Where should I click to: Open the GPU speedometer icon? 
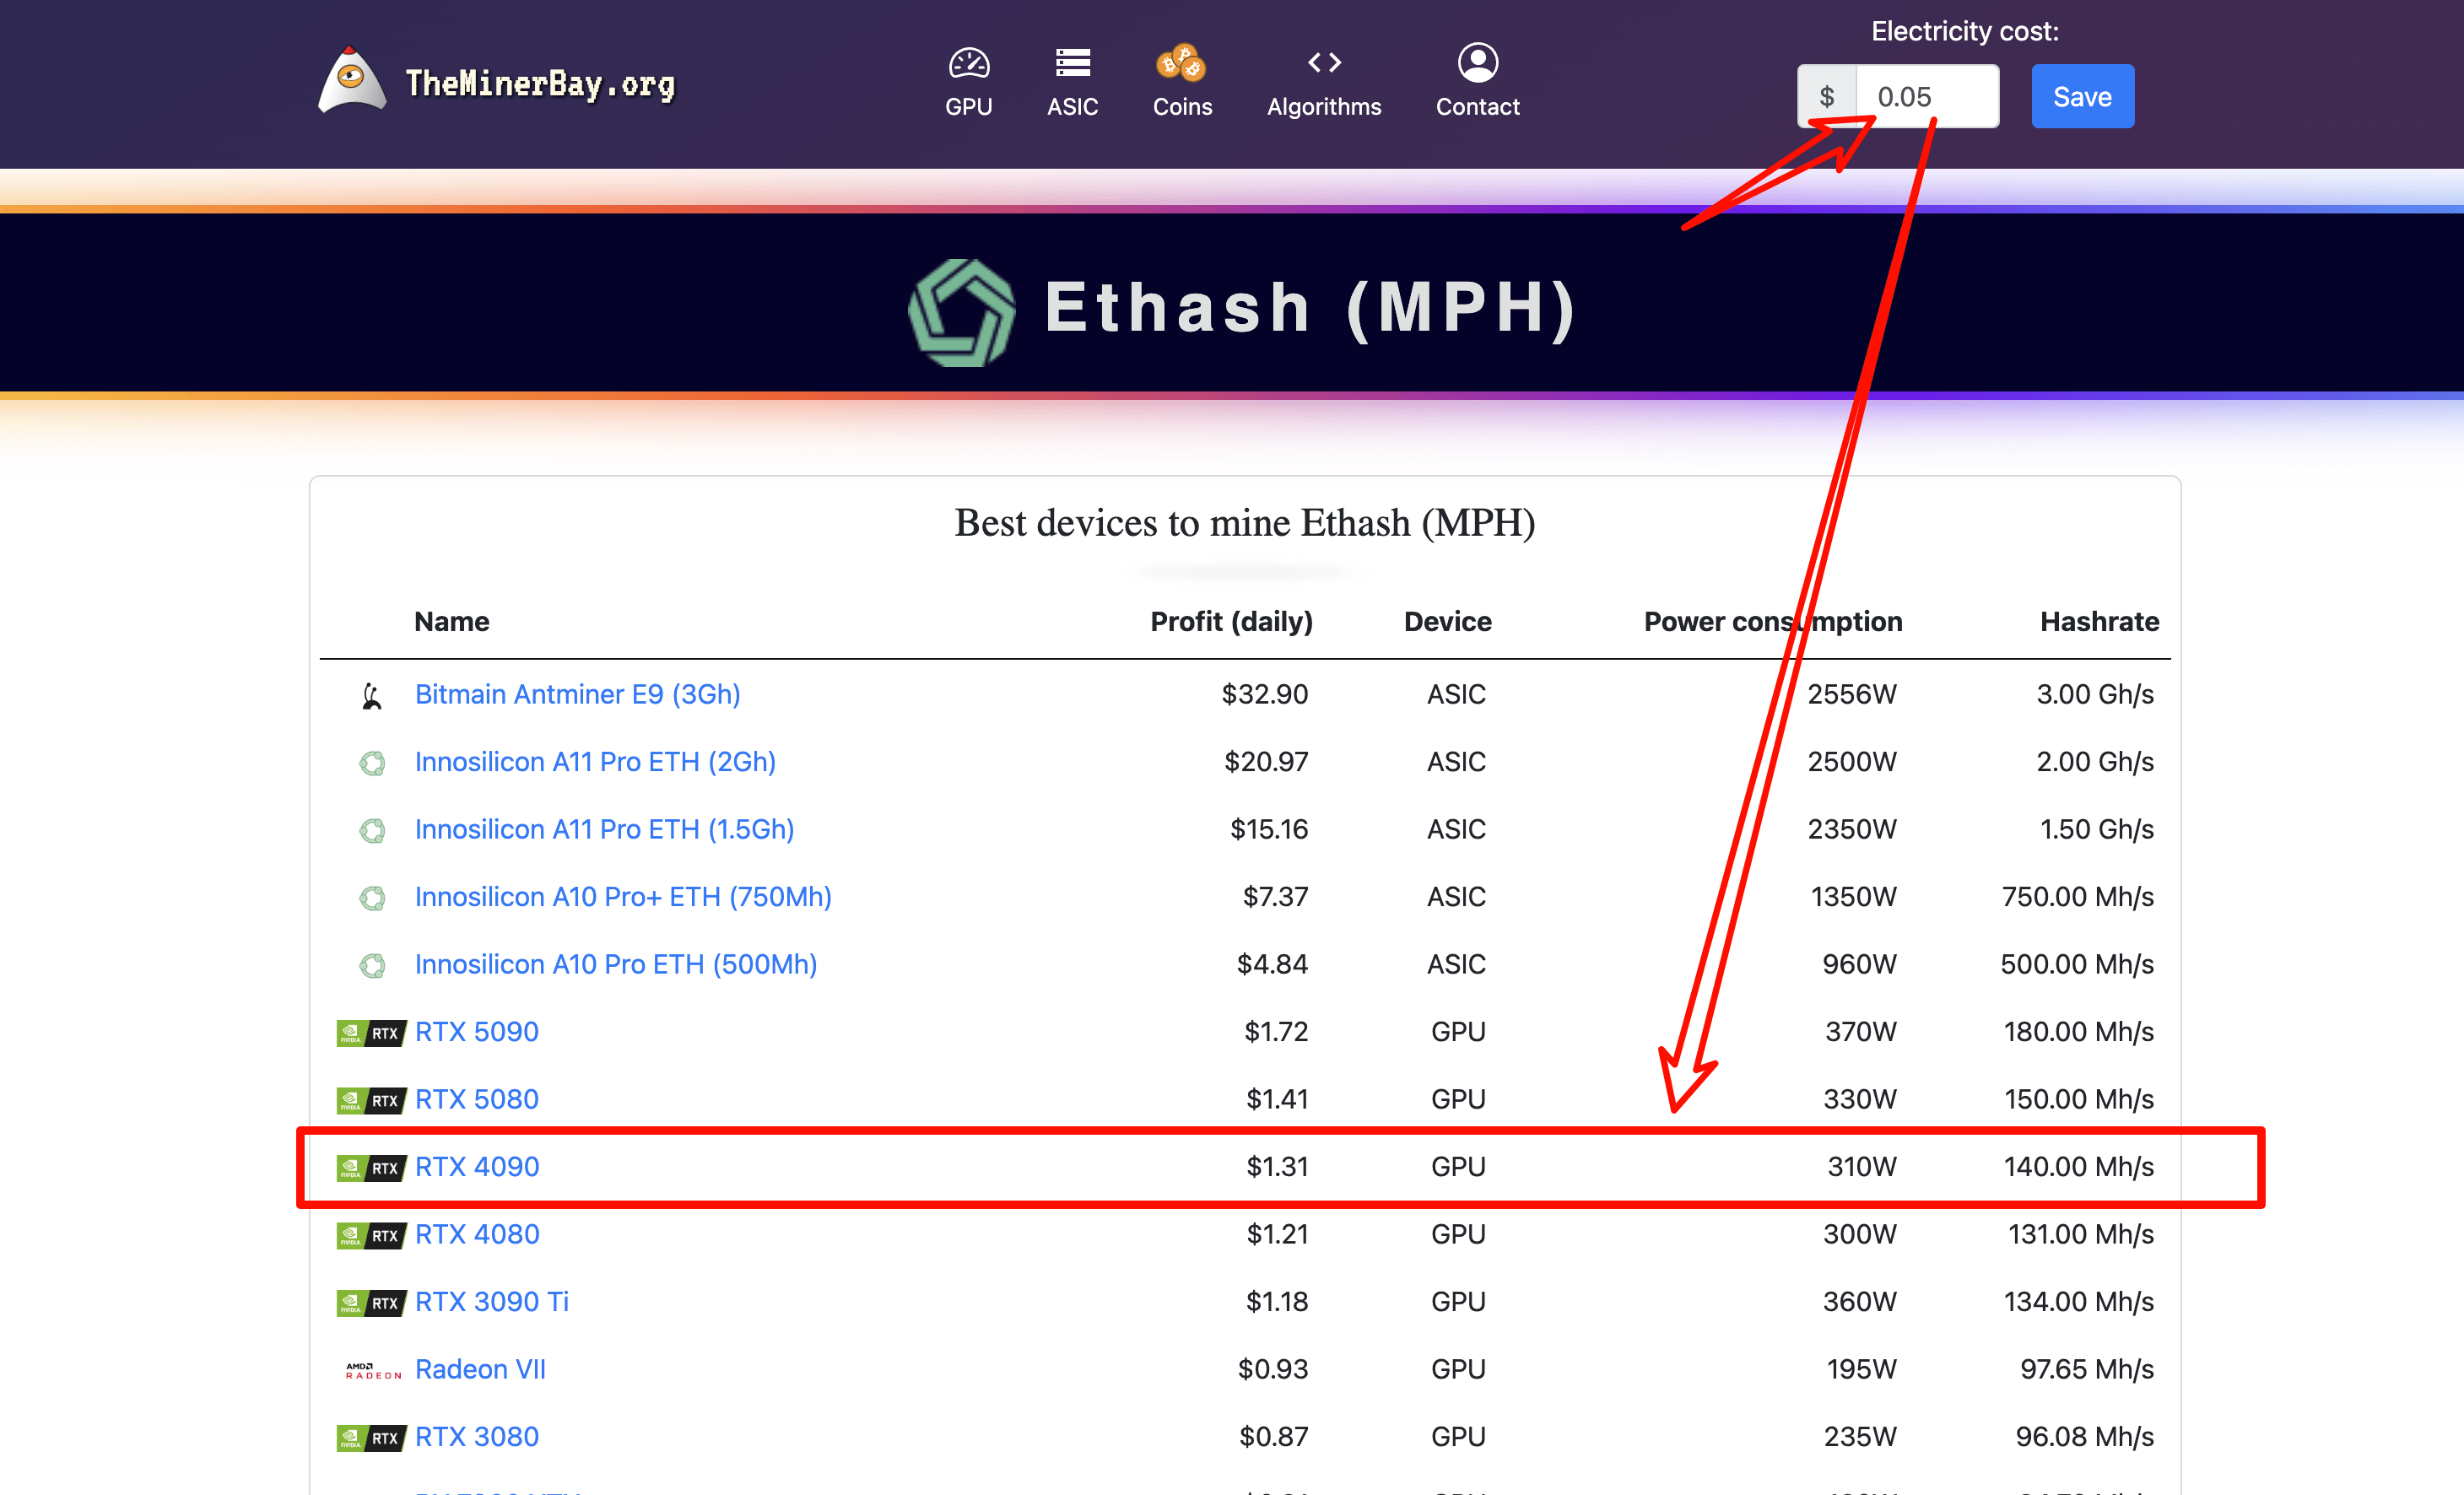coord(968,63)
